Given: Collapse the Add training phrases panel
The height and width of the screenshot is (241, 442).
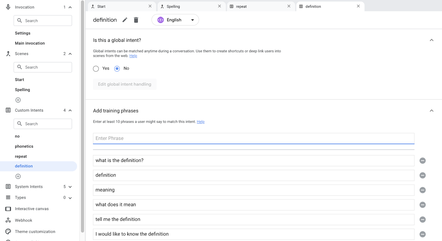Looking at the screenshot, I should tap(432, 111).
